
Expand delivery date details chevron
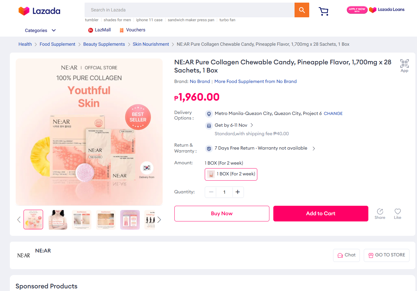[252, 125]
